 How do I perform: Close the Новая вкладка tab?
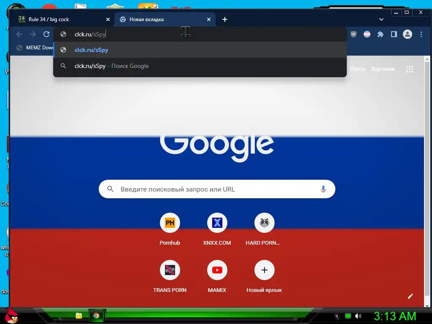[x=209, y=19]
